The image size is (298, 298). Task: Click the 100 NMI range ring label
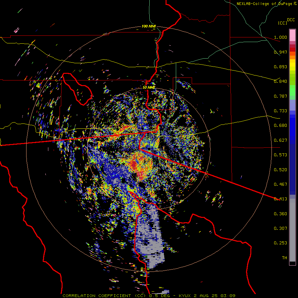149,26
